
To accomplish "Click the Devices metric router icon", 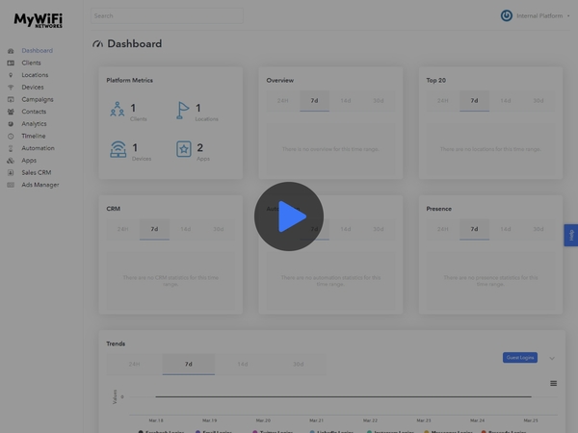I will point(118,149).
